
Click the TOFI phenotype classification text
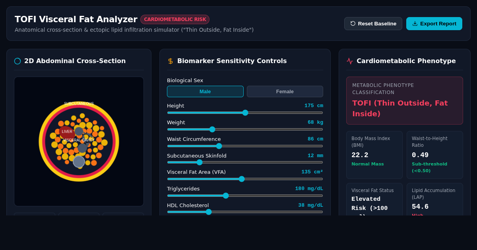click(x=400, y=108)
